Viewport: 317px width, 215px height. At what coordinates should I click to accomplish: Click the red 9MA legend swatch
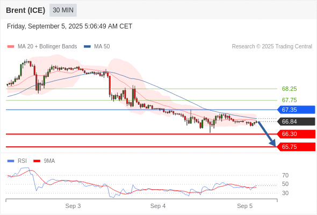click(x=37, y=161)
